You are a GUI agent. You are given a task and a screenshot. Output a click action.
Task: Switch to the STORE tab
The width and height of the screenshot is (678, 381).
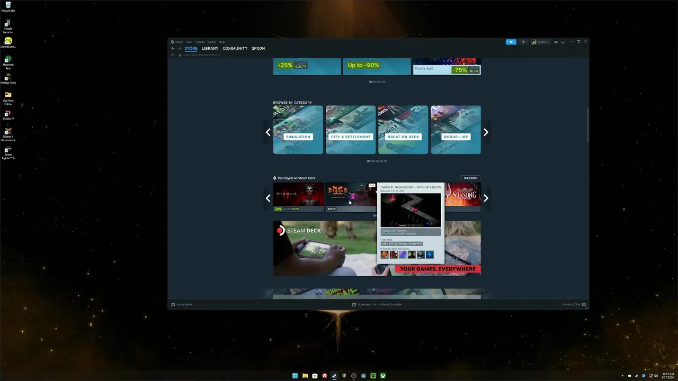click(x=191, y=48)
